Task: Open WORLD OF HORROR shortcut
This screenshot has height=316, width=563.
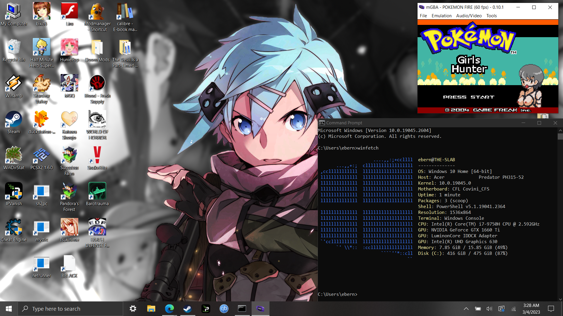Action: coord(97,125)
